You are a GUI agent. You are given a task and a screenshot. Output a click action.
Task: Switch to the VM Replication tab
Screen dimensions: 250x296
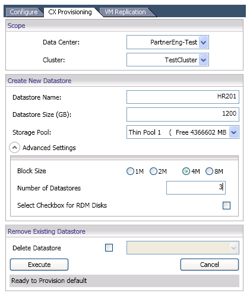tap(125, 12)
